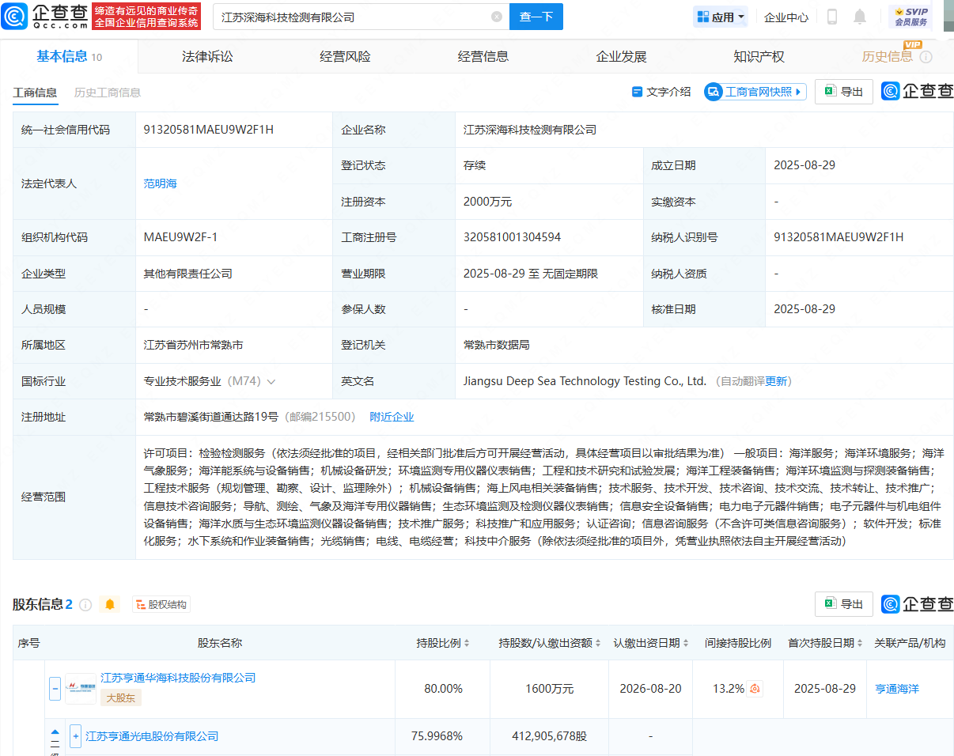Click the 企查查 logo at top left
The height and width of the screenshot is (756, 954).
[x=43, y=16]
